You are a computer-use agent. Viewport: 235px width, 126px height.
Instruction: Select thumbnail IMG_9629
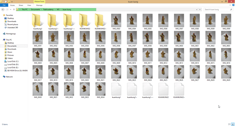coord(226,73)
